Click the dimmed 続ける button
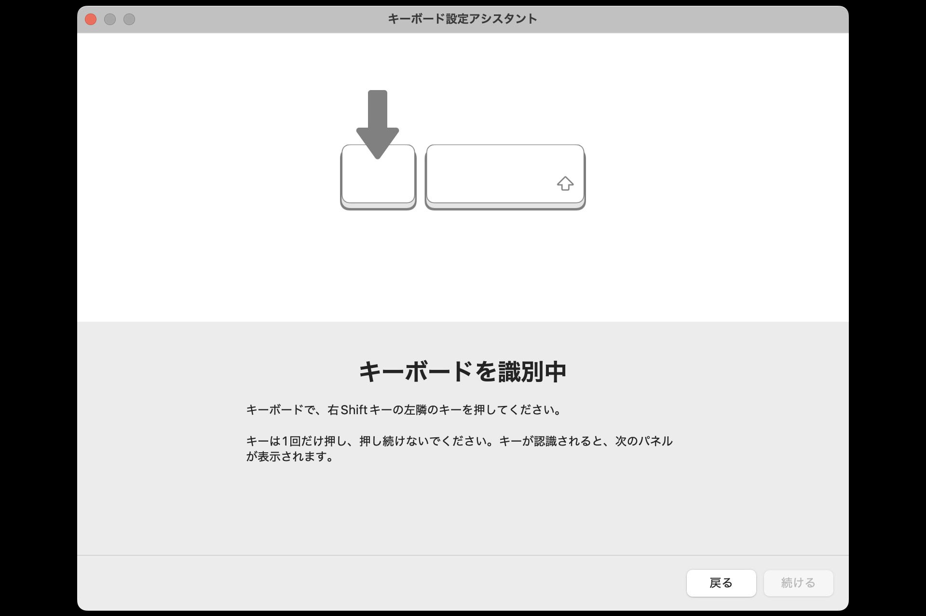Viewport: 926px width, 616px height. tap(798, 583)
